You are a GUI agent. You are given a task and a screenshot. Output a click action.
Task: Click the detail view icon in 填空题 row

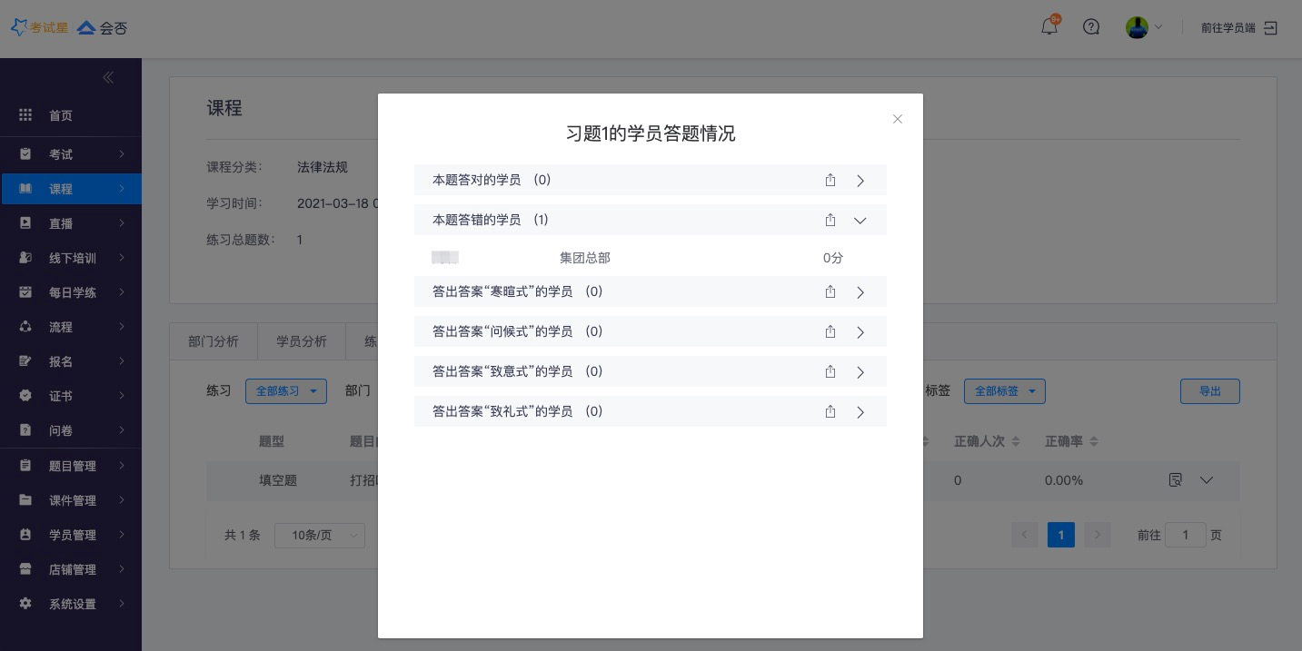pos(1175,479)
